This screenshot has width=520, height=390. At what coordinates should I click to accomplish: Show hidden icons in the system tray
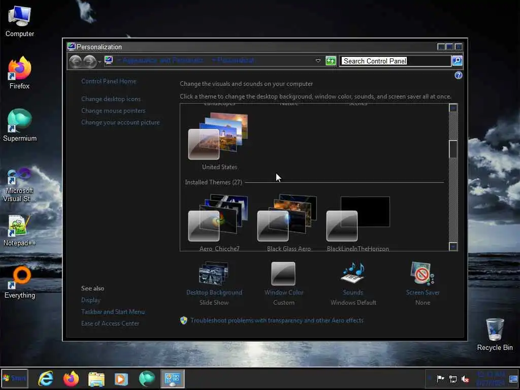[430, 379]
